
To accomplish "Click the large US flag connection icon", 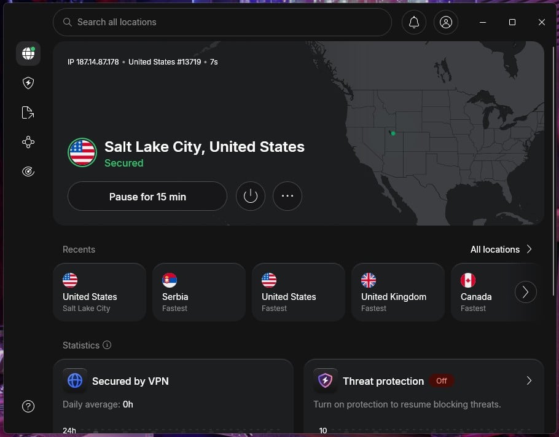I will coord(82,152).
